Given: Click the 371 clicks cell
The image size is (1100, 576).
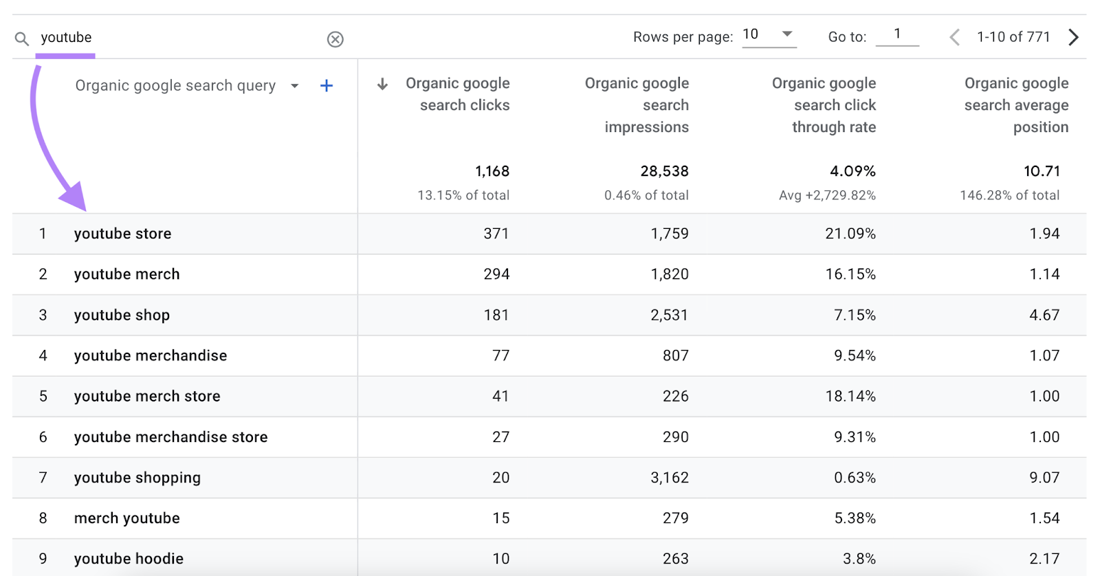Looking at the screenshot, I should coord(496,234).
